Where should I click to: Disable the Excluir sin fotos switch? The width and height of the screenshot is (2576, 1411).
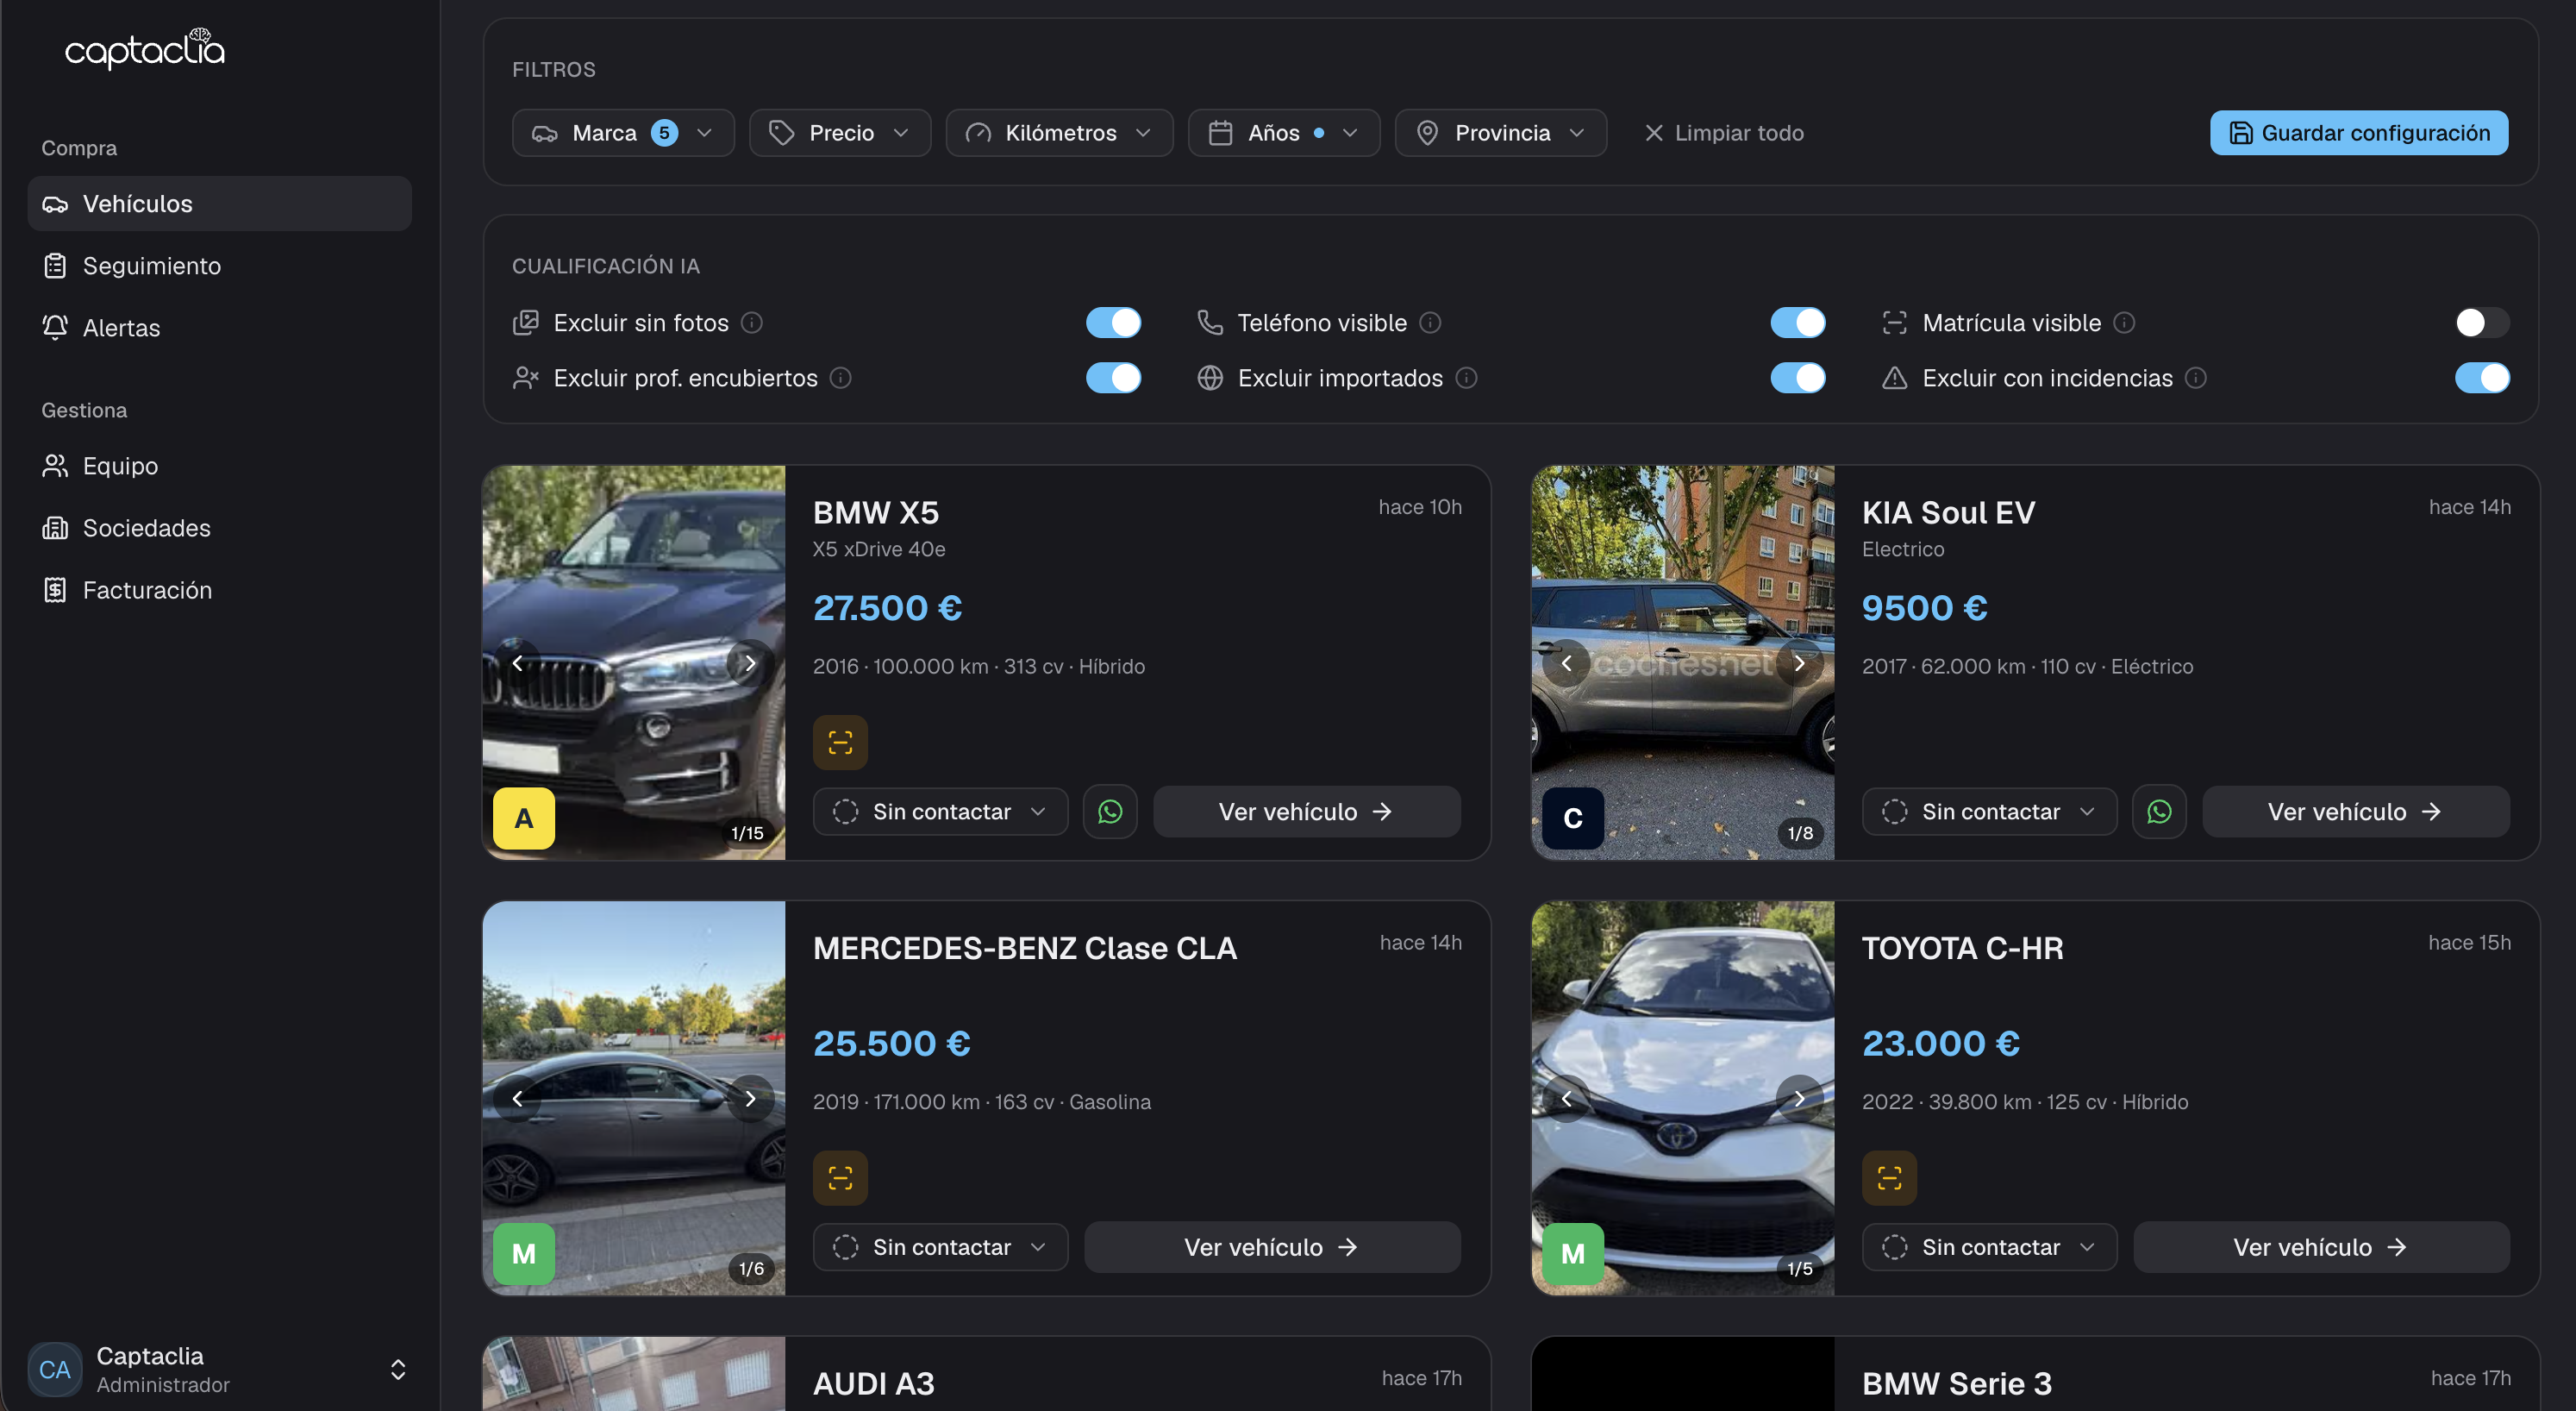point(1113,323)
